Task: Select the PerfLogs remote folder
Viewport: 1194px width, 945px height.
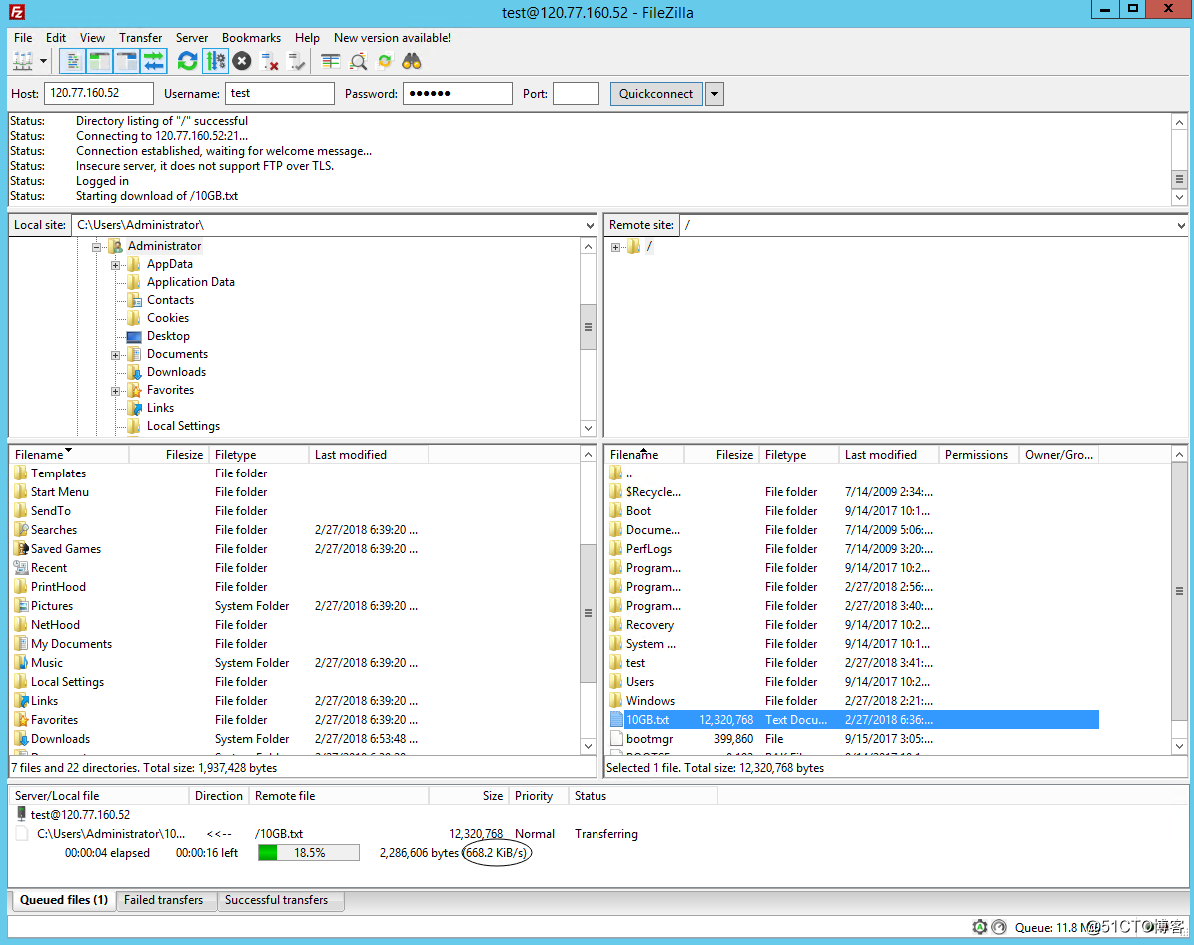Action: 853,549
